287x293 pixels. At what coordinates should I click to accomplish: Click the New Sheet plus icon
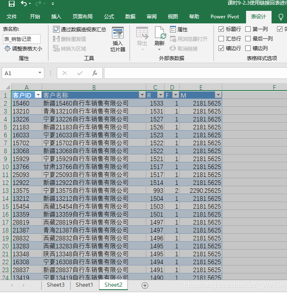click(x=145, y=285)
